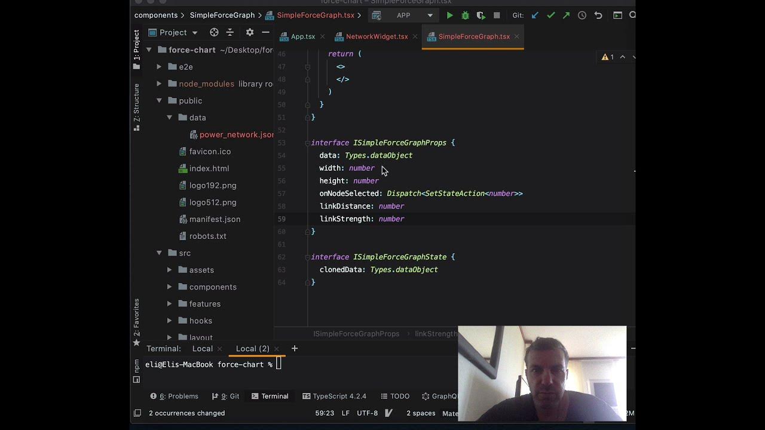
Task: Click the V plugin icon in status bar
Action: point(388,413)
